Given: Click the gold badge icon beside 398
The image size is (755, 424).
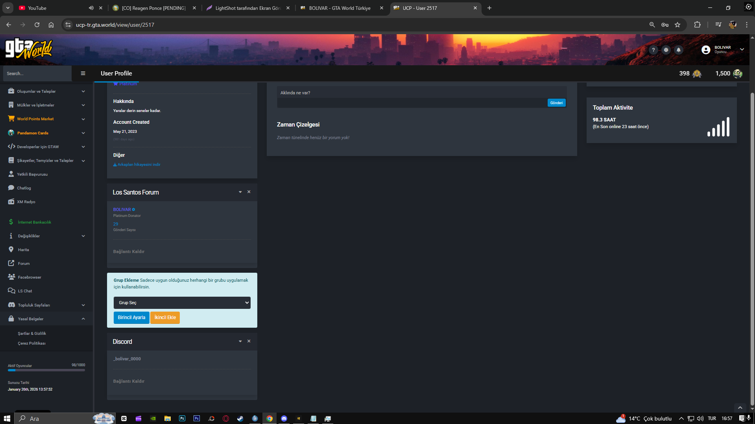Looking at the screenshot, I should (697, 73).
